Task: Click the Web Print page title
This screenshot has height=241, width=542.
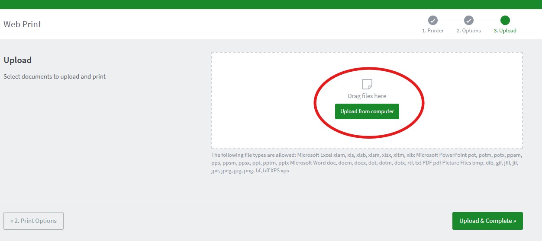Action: [x=23, y=24]
